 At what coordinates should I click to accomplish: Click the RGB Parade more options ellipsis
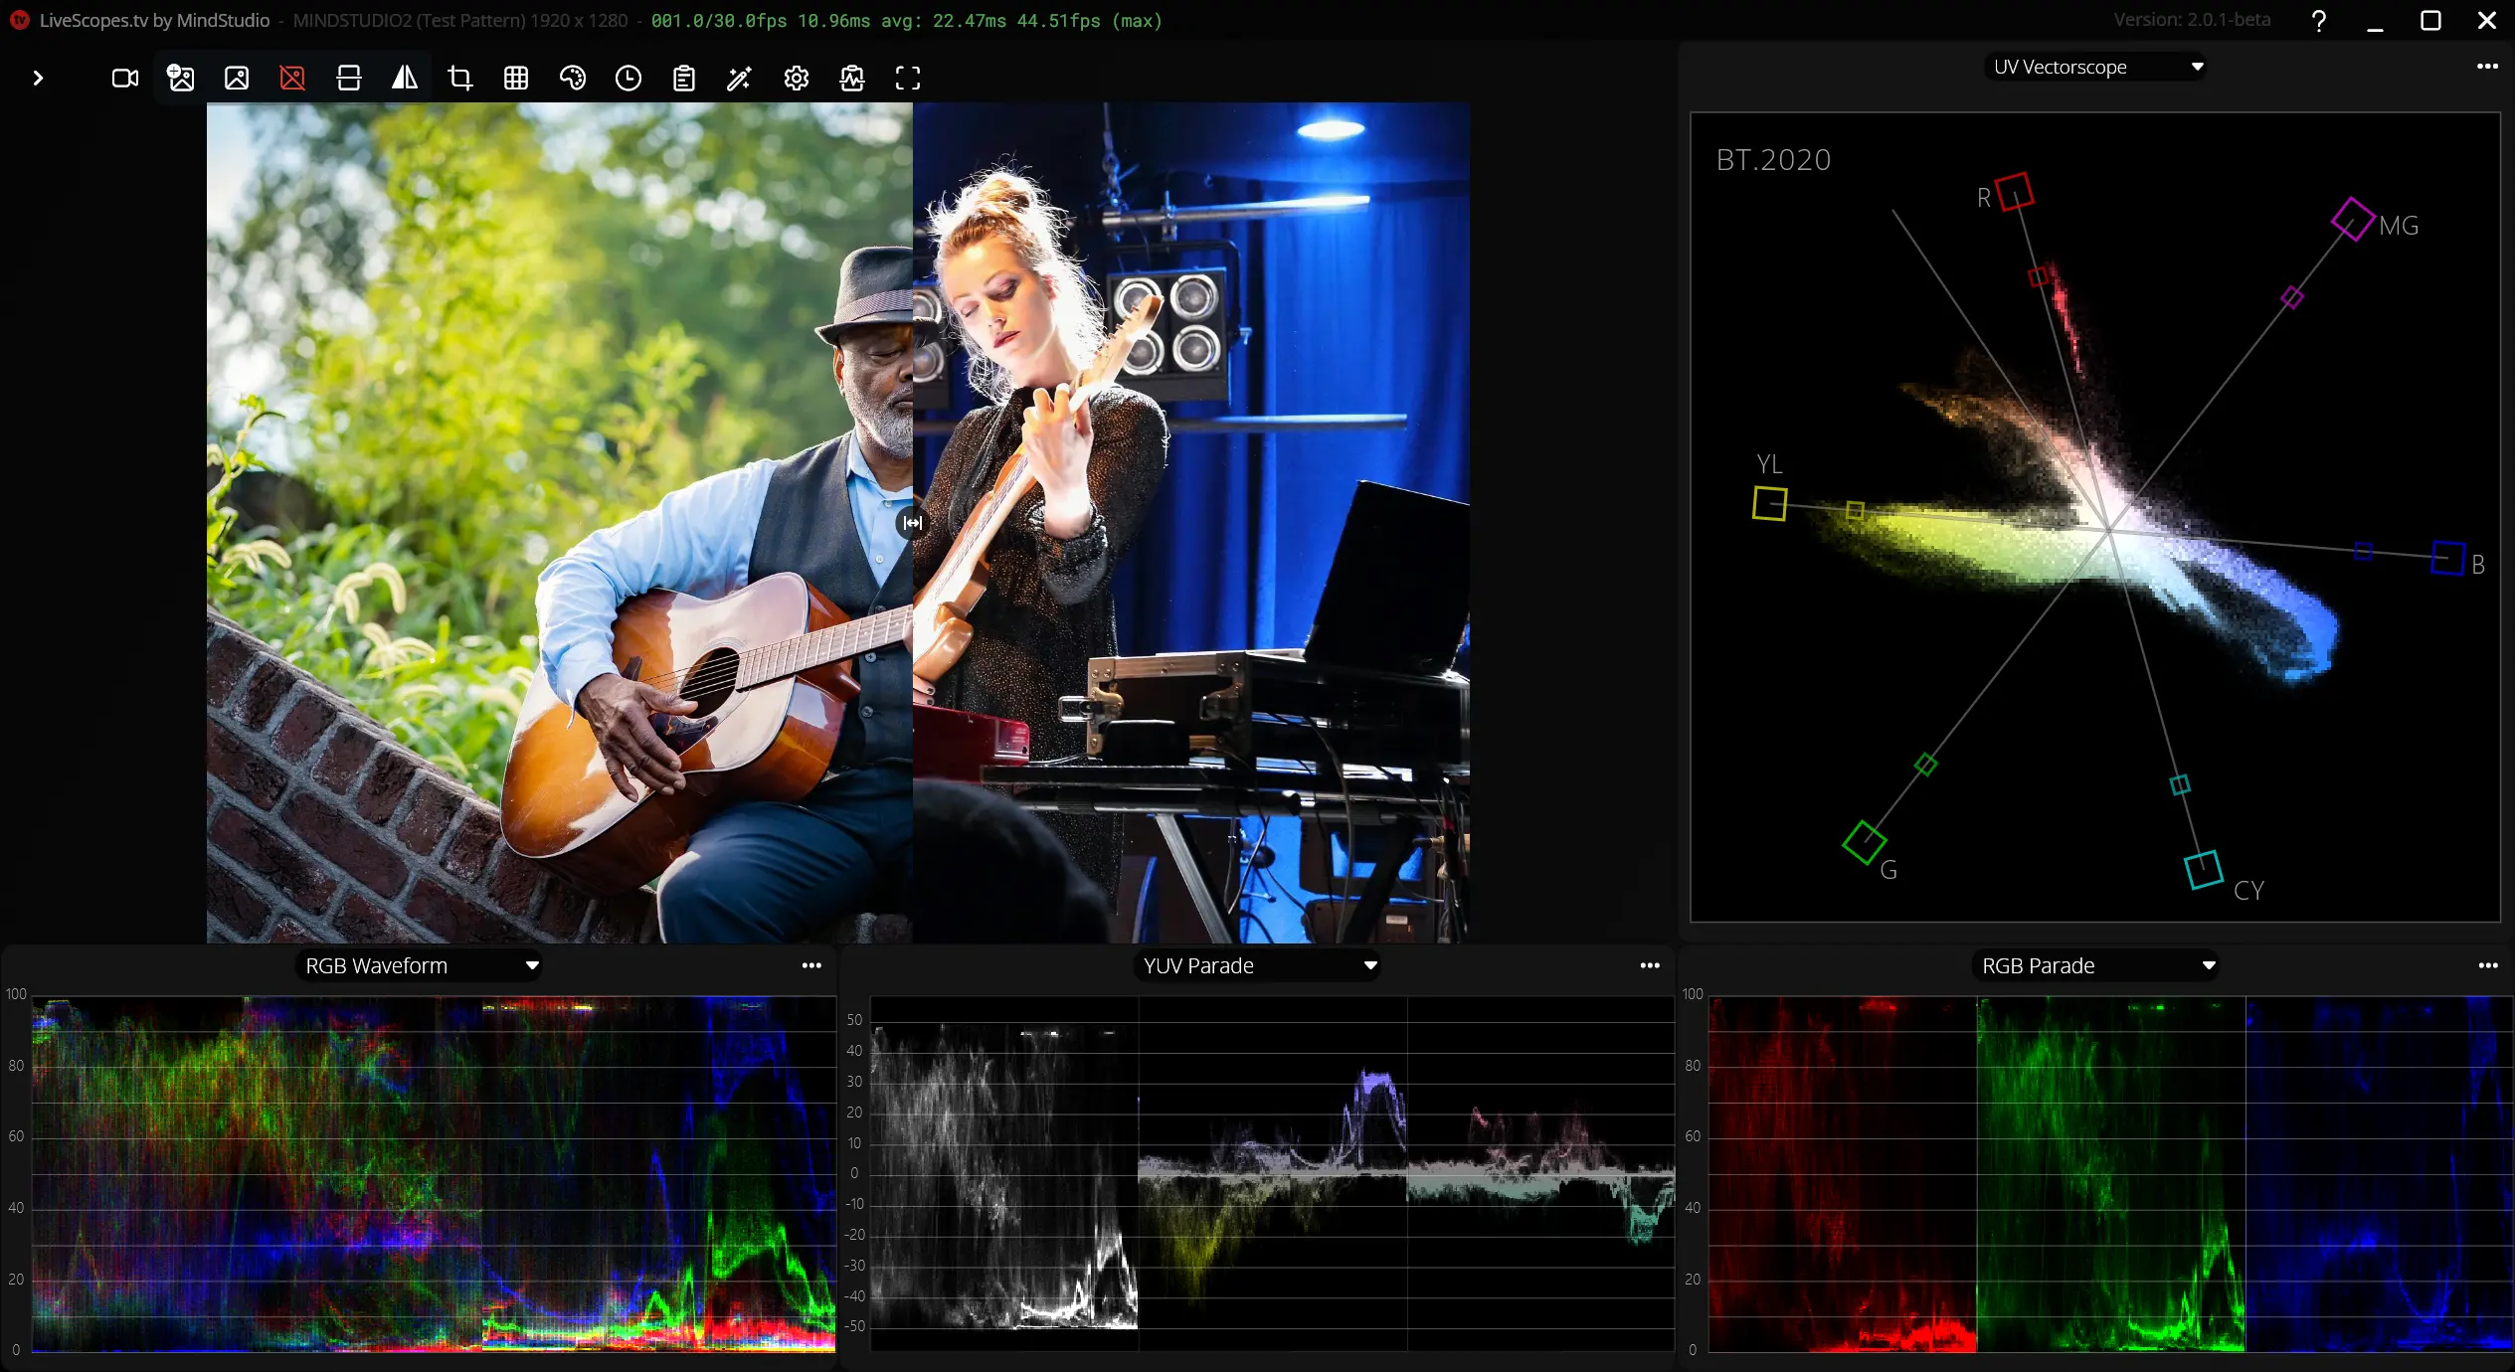click(2486, 964)
